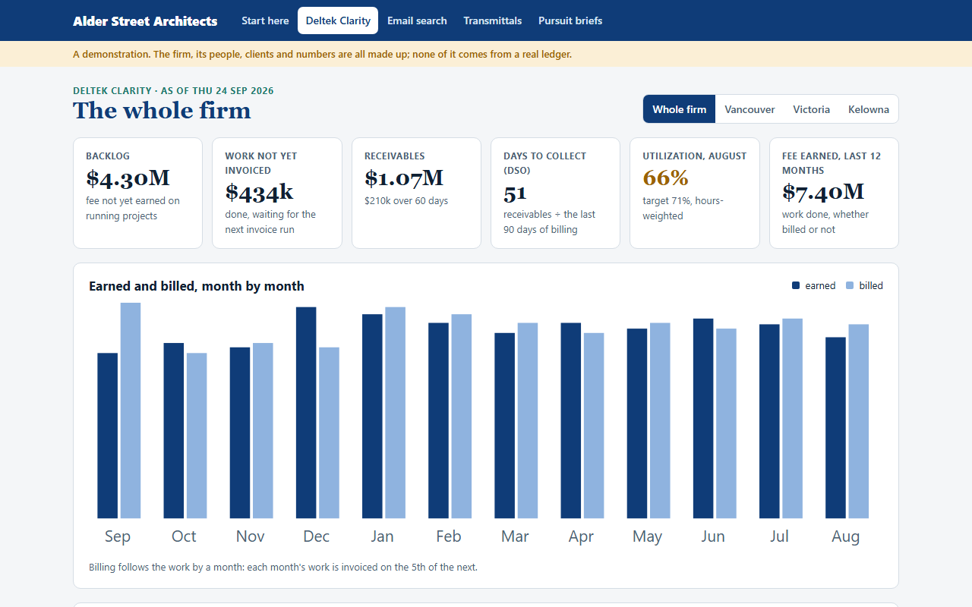Click the June earned bar

point(703,419)
